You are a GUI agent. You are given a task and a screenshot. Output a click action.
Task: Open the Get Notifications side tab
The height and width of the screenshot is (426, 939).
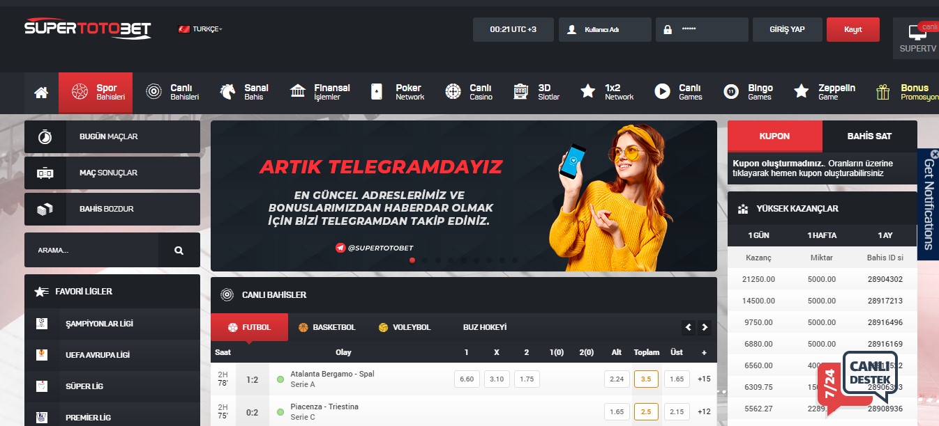929,204
